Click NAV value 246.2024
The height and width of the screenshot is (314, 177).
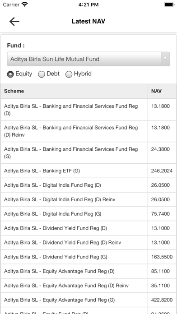[x=162, y=171]
